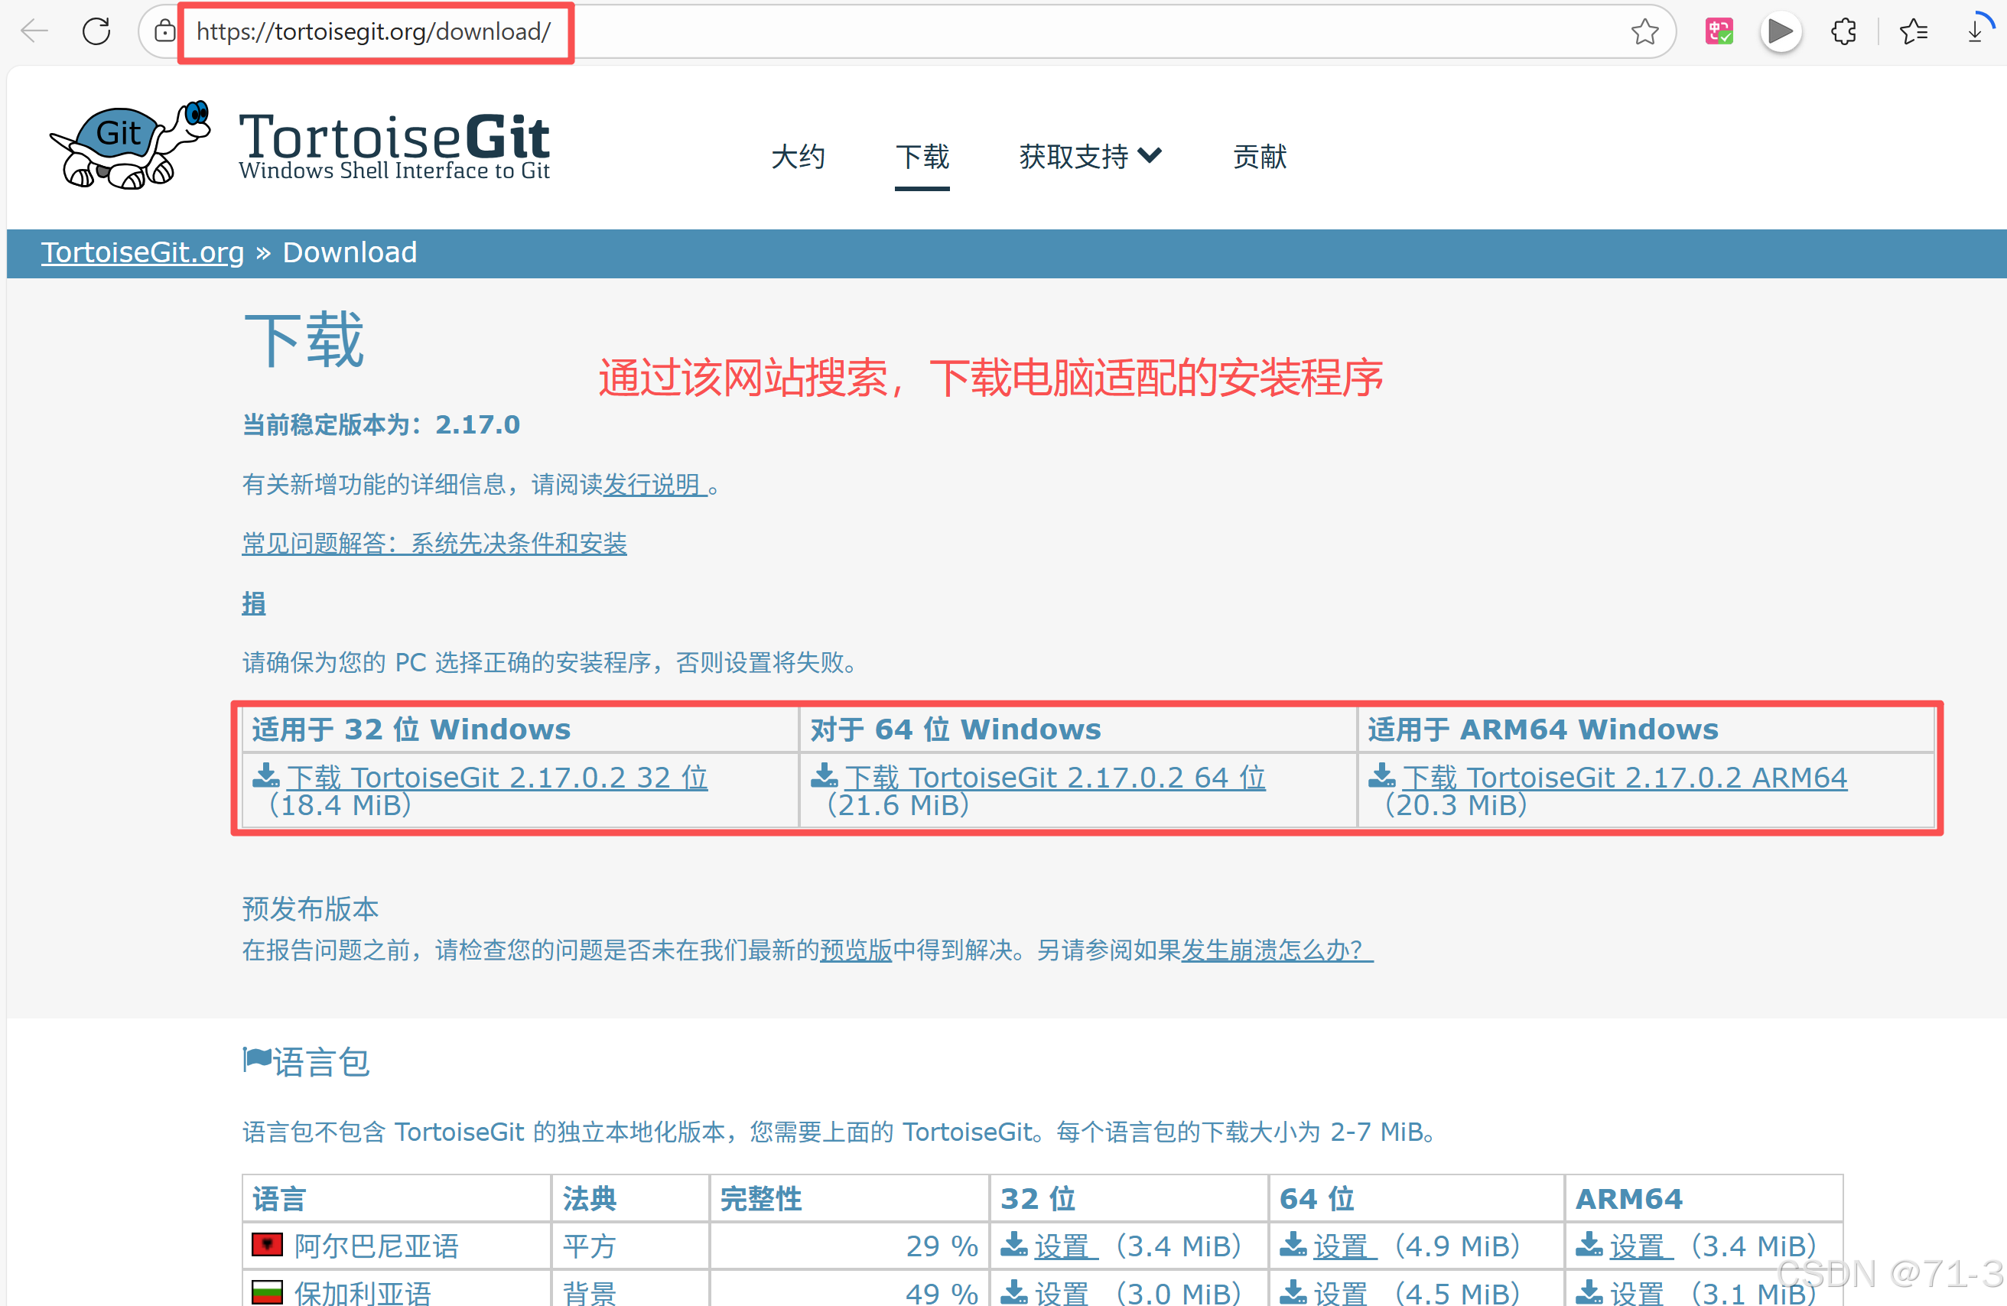Open the 发行说明 release notes link
Image resolution: width=2007 pixels, height=1306 pixels.
(x=653, y=485)
